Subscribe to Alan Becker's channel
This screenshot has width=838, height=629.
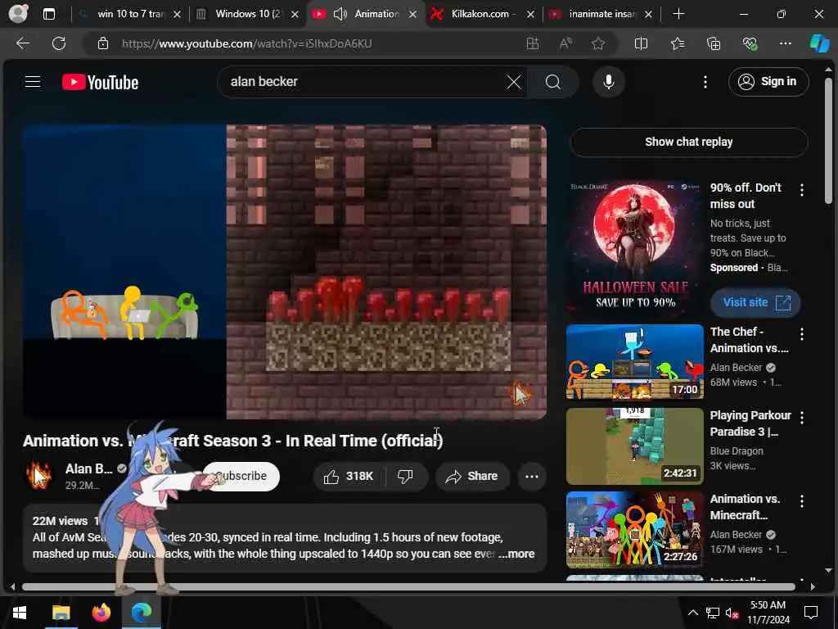[241, 476]
